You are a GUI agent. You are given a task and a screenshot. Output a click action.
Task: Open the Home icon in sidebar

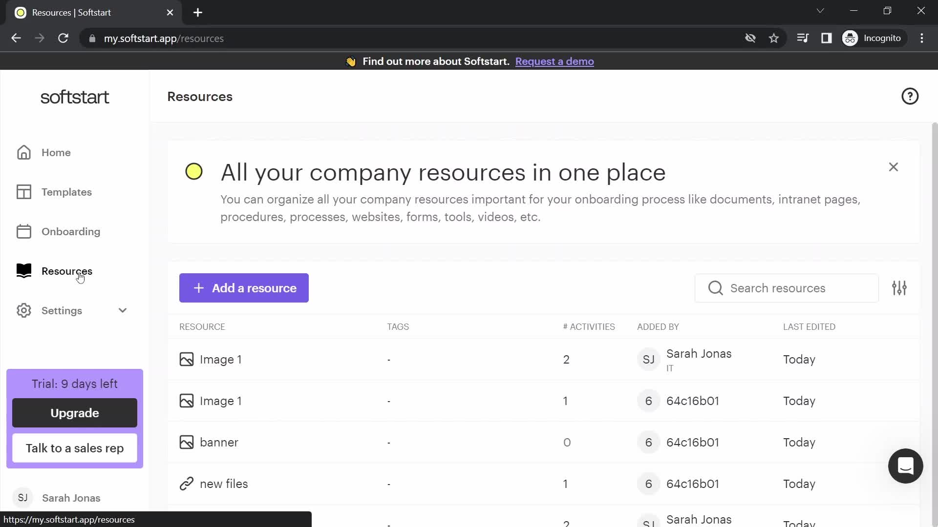[x=23, y=152]
